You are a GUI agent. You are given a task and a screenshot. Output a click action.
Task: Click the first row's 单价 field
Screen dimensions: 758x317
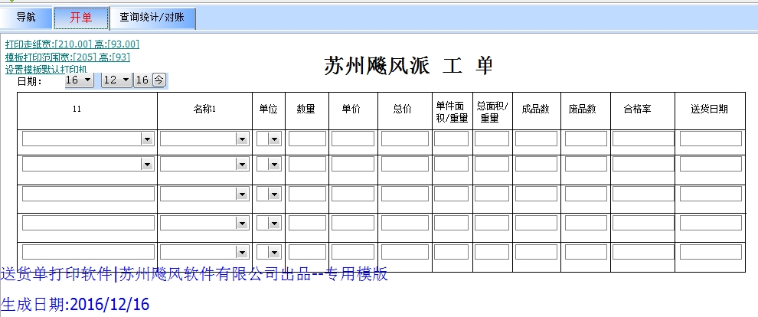tap(353, 139)
